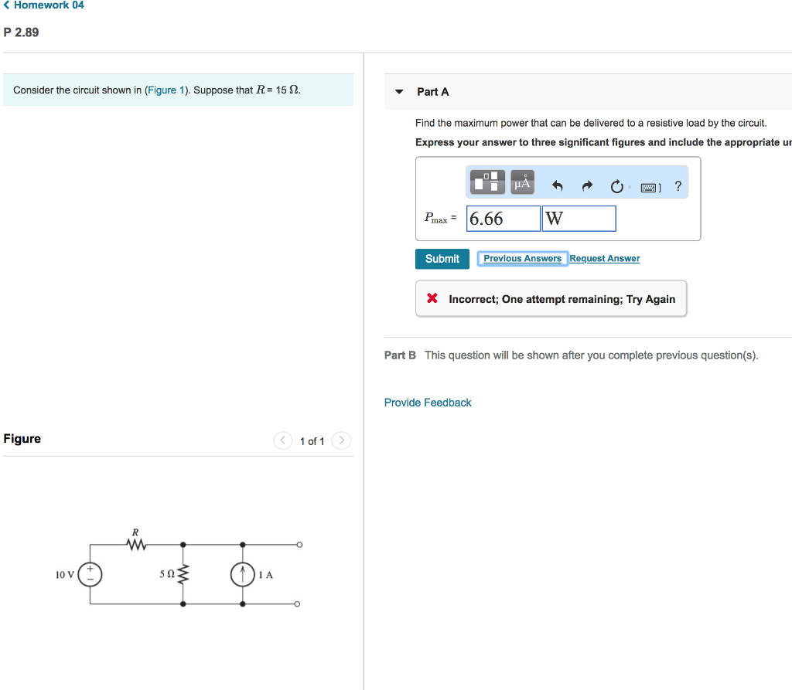
Task: Collapse Part A with its disclosure triangle
Action: 398,91
